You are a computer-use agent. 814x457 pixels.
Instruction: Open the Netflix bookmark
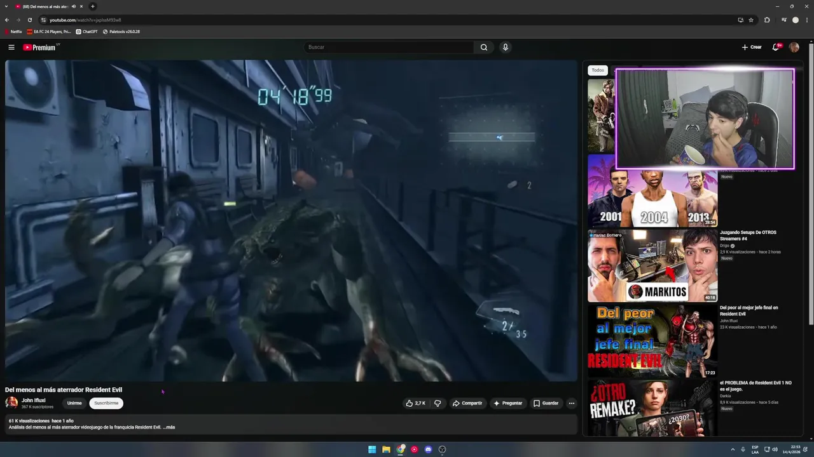(13, 31)
